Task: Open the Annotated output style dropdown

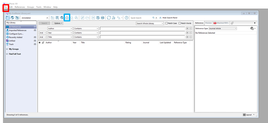Action: click(x=35, y=18)
